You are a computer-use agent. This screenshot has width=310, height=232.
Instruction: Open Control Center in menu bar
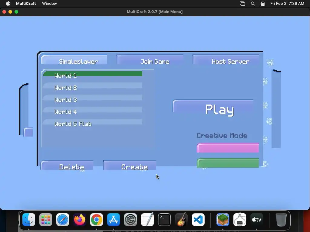263,4
